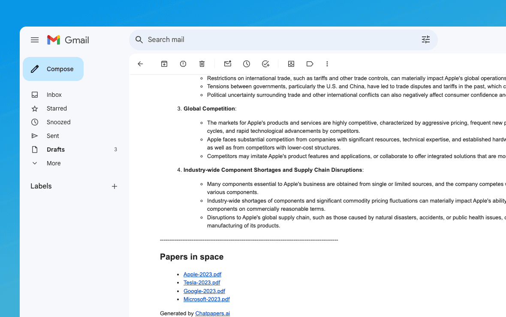Snooze this email with clock icon
Image resolution: width=506 pixels, height=317 pixels.
coord(247,64)
